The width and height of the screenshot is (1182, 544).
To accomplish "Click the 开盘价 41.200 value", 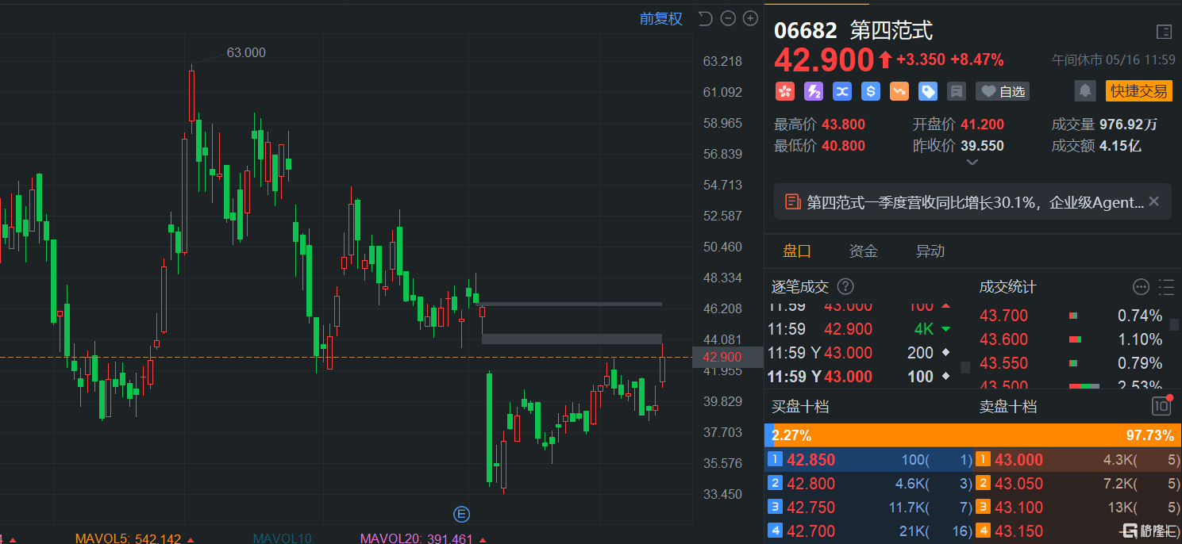I will [x=982, y=125].
